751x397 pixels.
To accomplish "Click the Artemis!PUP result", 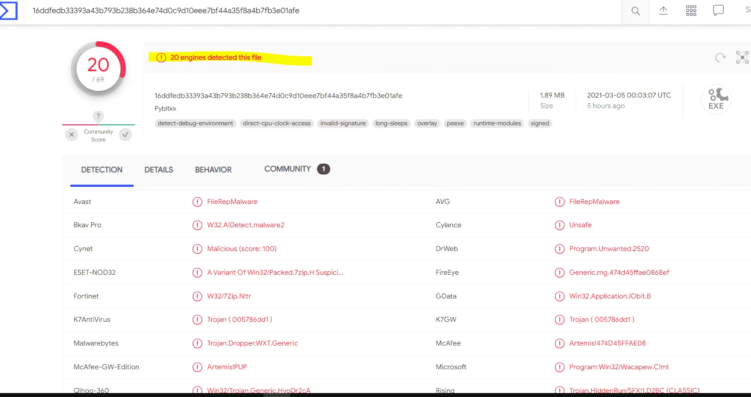I will (227, 367).
